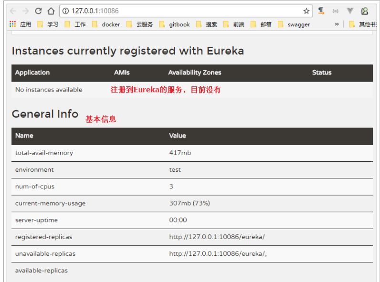The height and width of the screenshot is (282, 380).
Task: Open the gitbook bookmark folder
Action: point(175,24)
